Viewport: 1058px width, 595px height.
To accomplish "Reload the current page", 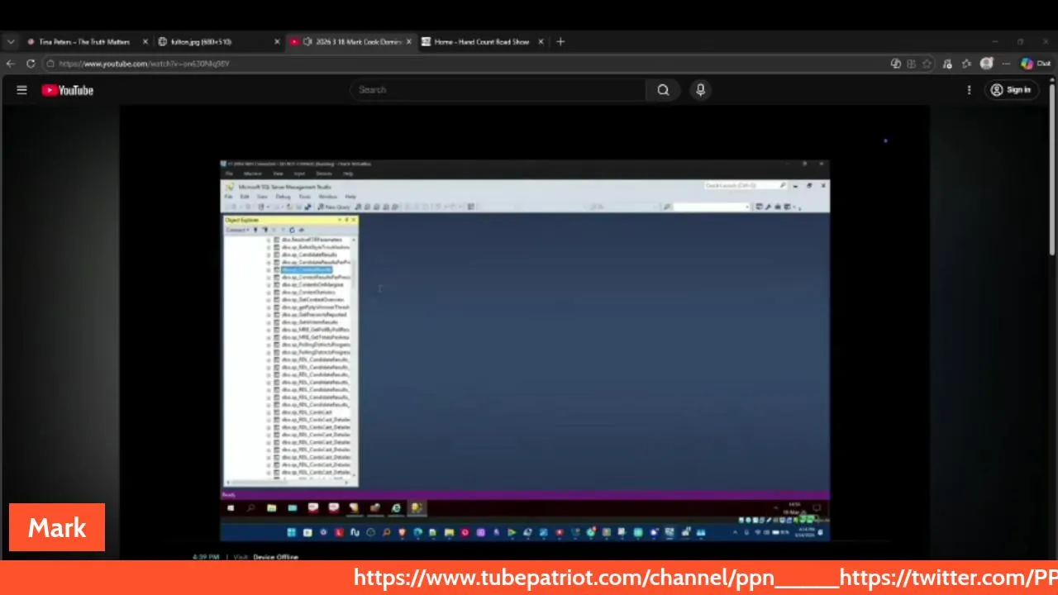I will tap(31, 64).
